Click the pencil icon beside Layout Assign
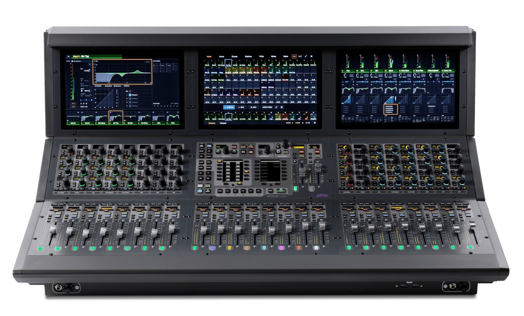 276,107
